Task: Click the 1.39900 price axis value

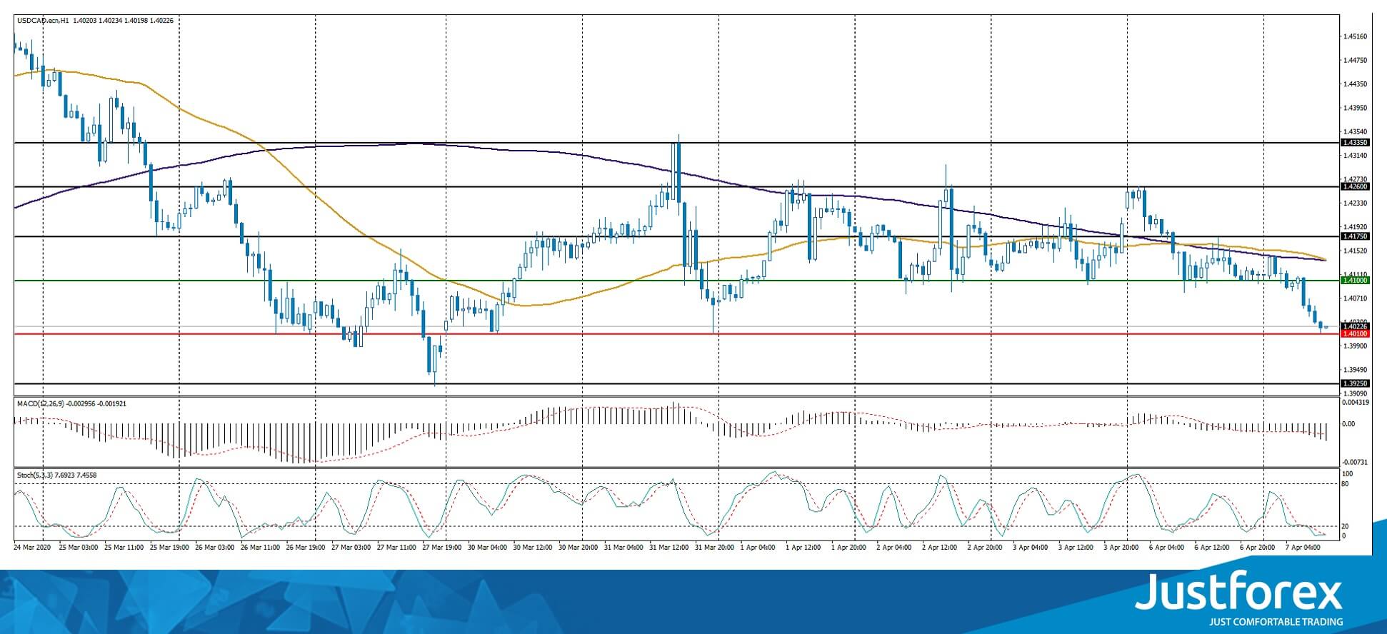Action: [1355, 346]
